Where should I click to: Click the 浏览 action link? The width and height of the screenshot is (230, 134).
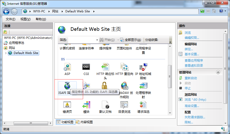[x=188, y=33]
